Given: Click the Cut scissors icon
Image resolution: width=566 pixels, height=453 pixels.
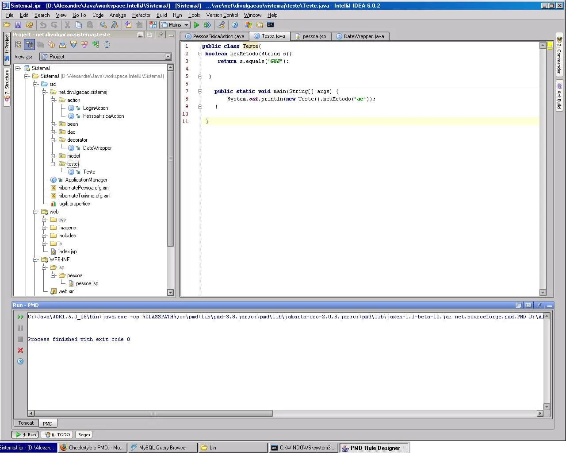Looking at the screenshot, I should (x=68, y=25).
